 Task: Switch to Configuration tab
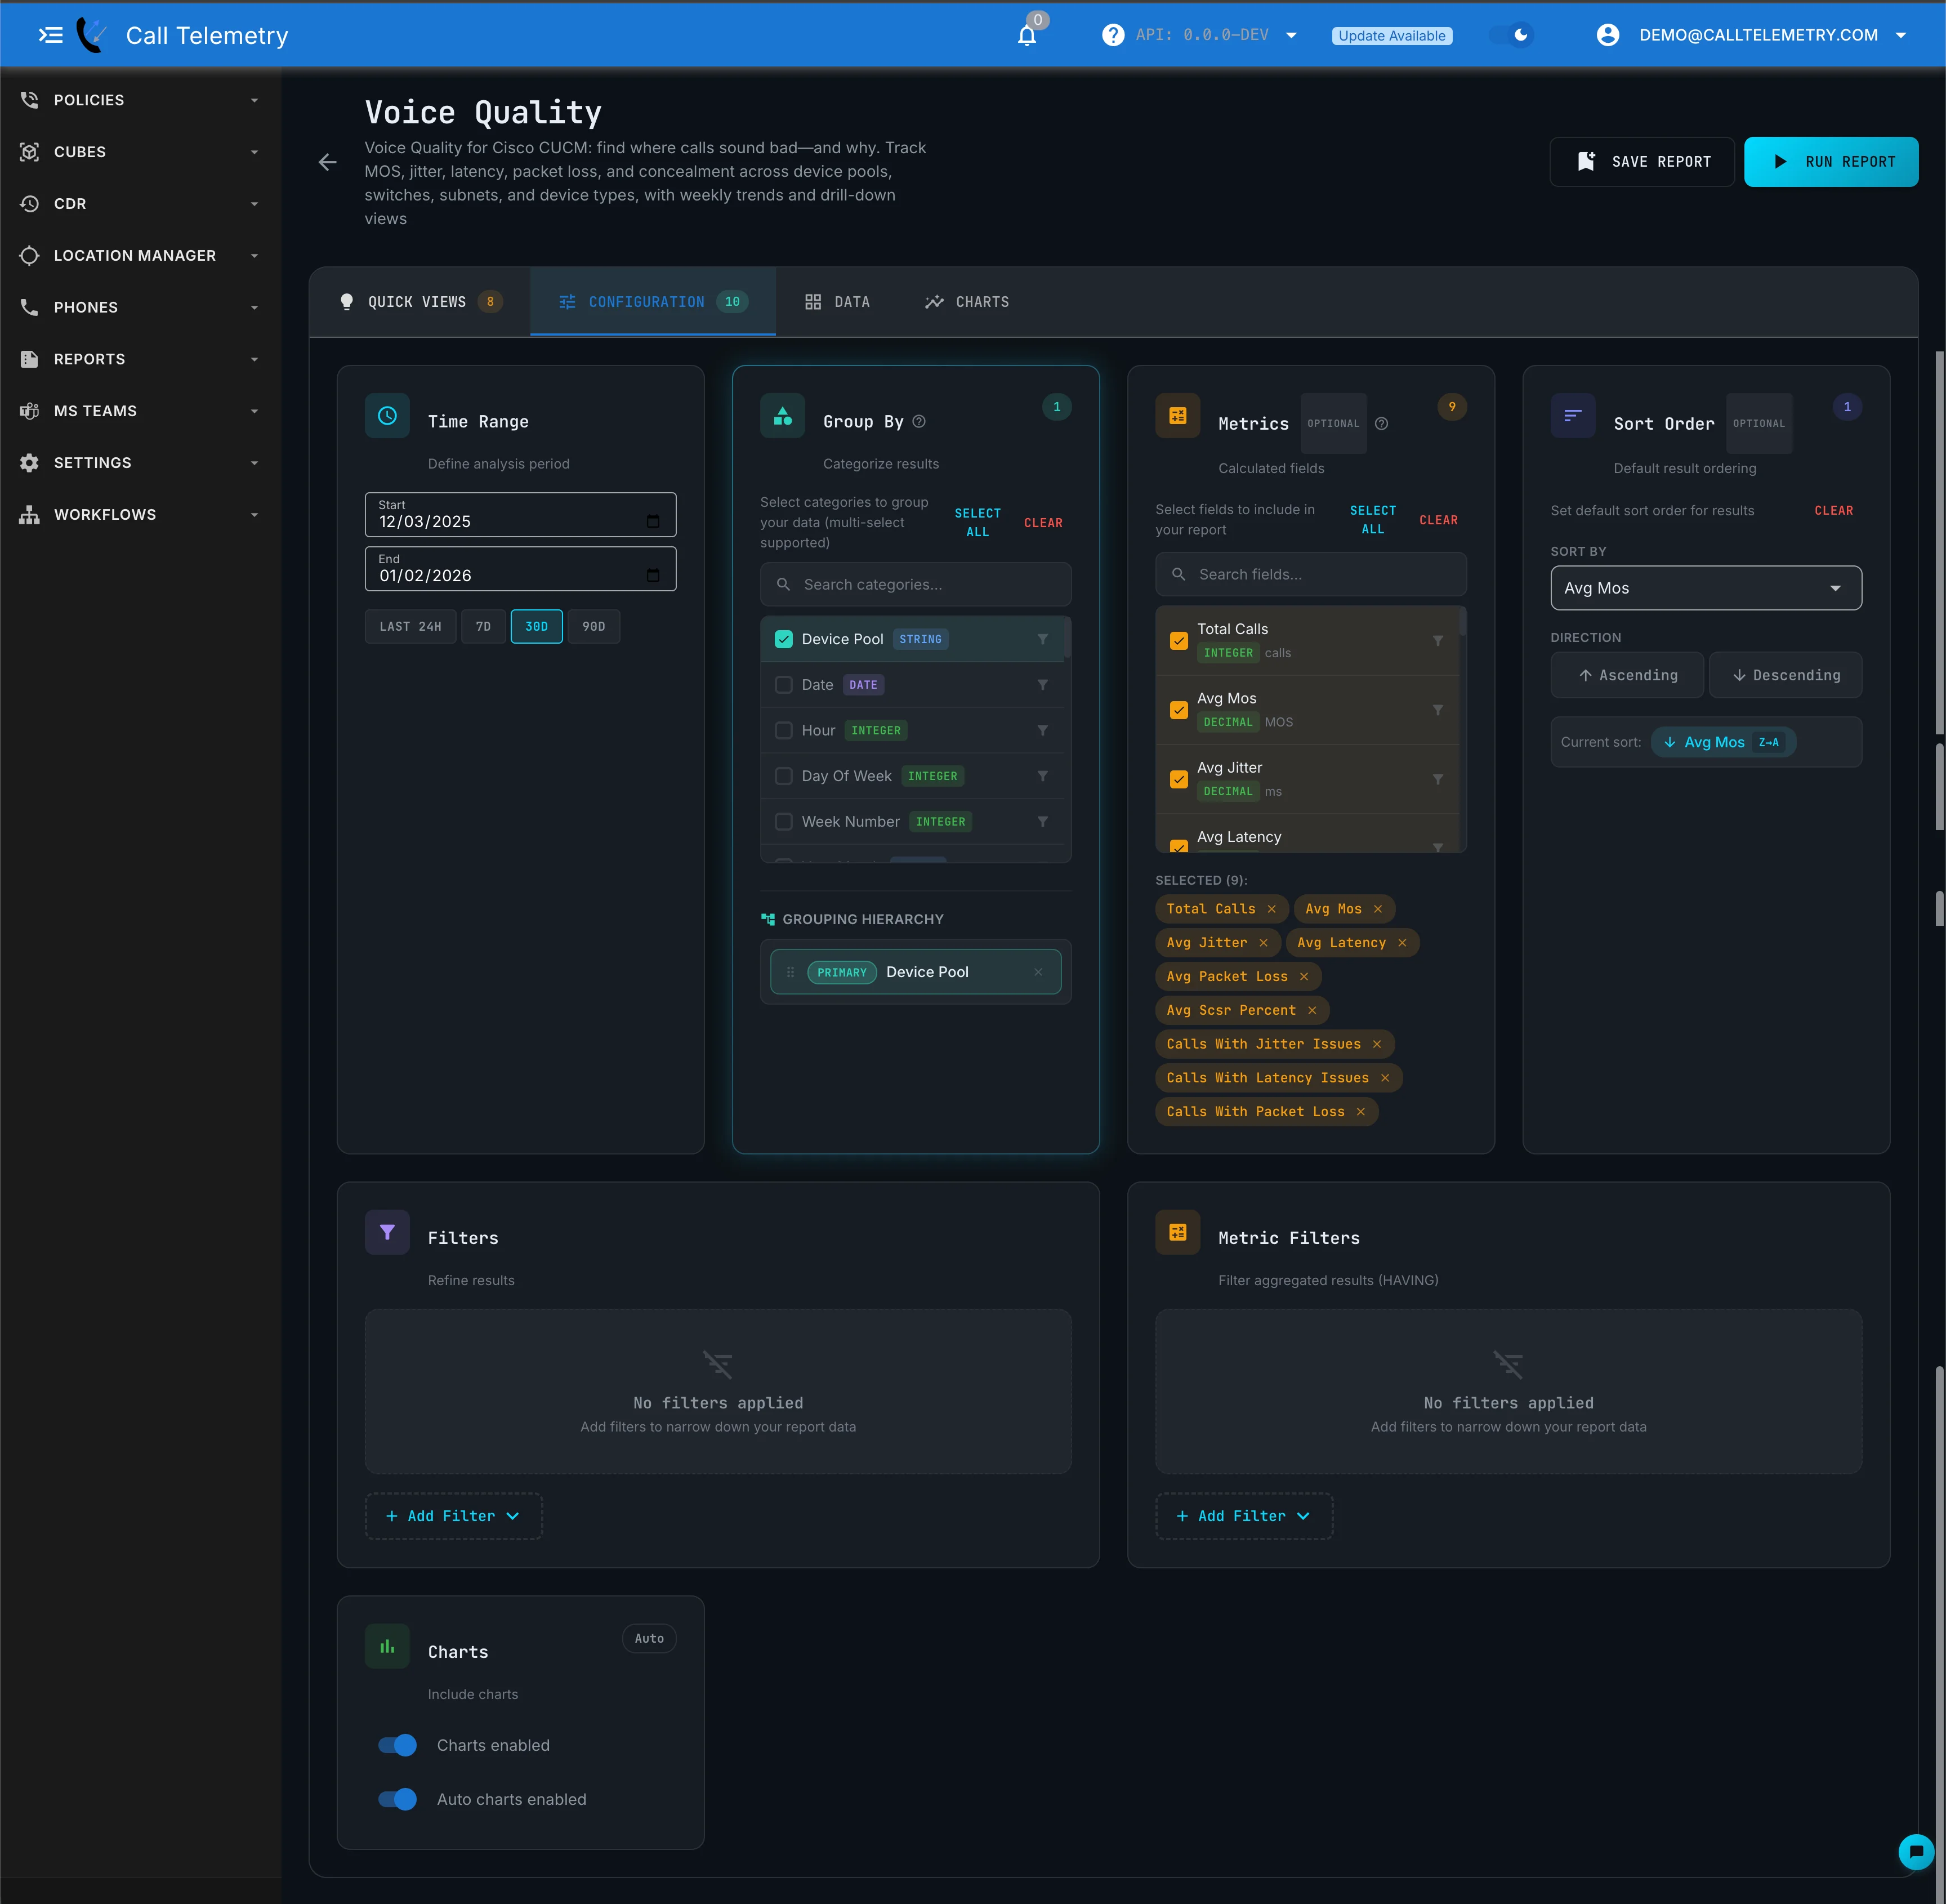pos(653,302)
